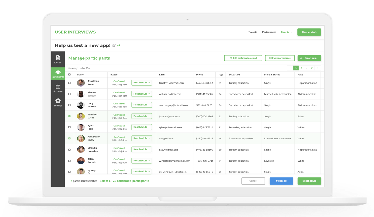Image resolution: width=374 pixels, height=217 pixels.
Task: Switch to the Participants navigation item
Action: pyautogui.click(x=269, y=32)
